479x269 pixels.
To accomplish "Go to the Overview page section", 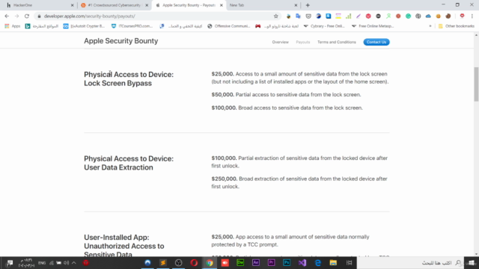I will click(280, 42).
